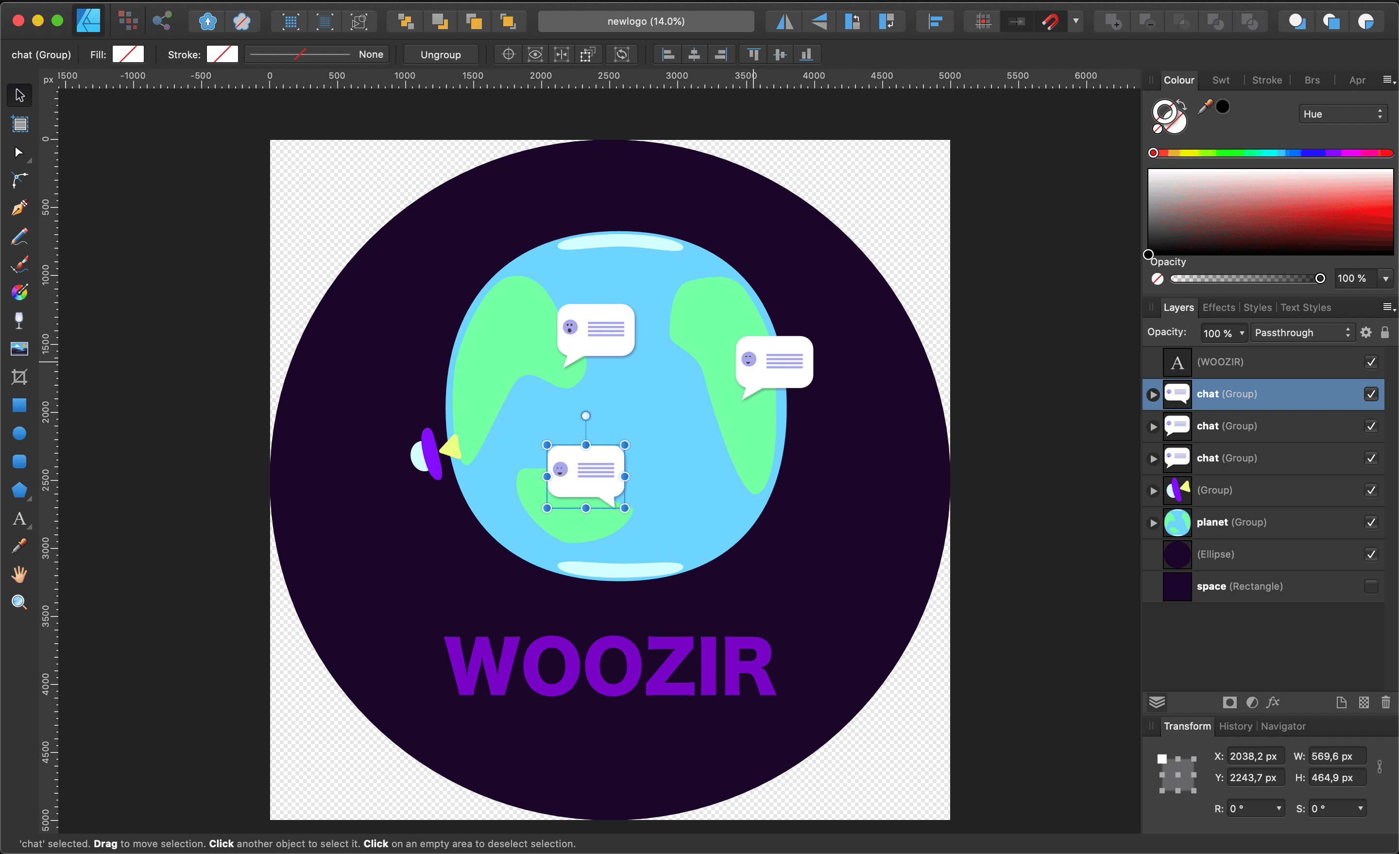Select the Artistic Text tool
The height and width of the screenshot is (854, 1399).
coord(19,518)
